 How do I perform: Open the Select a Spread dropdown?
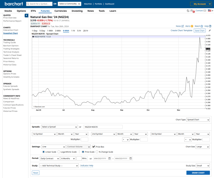(60, 127)
